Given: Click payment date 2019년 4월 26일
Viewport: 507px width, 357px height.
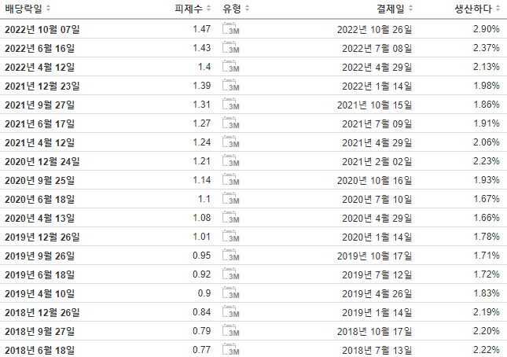Looking at the screenshot, I should (x=377, y=293).
